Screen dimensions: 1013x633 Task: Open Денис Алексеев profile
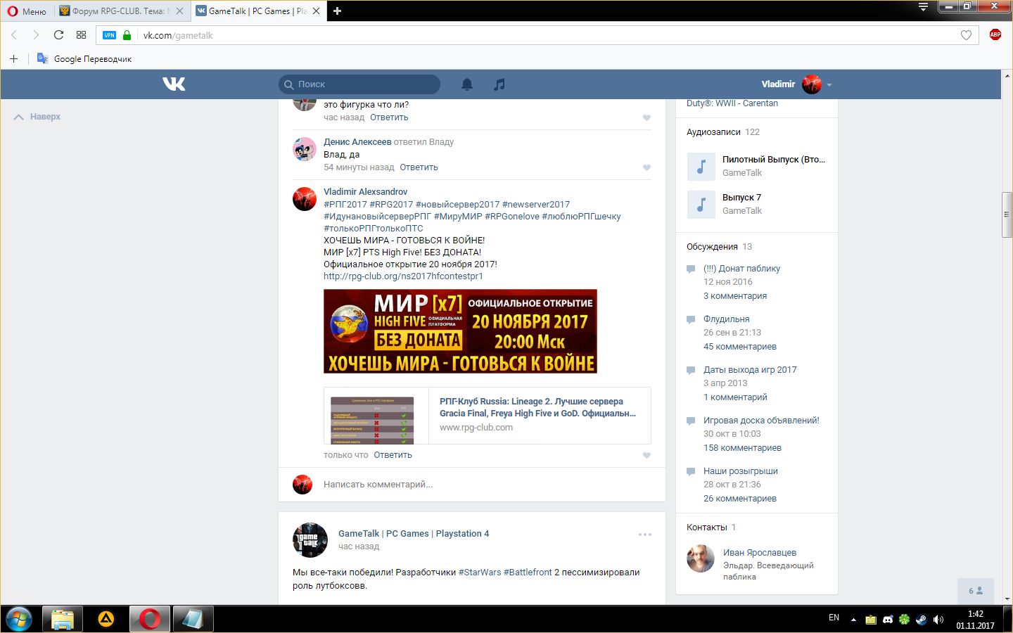click(x=357, y=141)
